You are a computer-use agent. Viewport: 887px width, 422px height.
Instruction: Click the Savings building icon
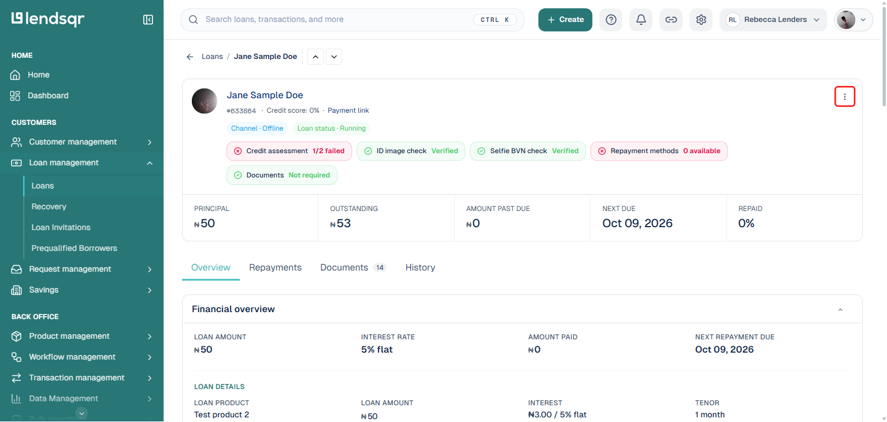17,290
